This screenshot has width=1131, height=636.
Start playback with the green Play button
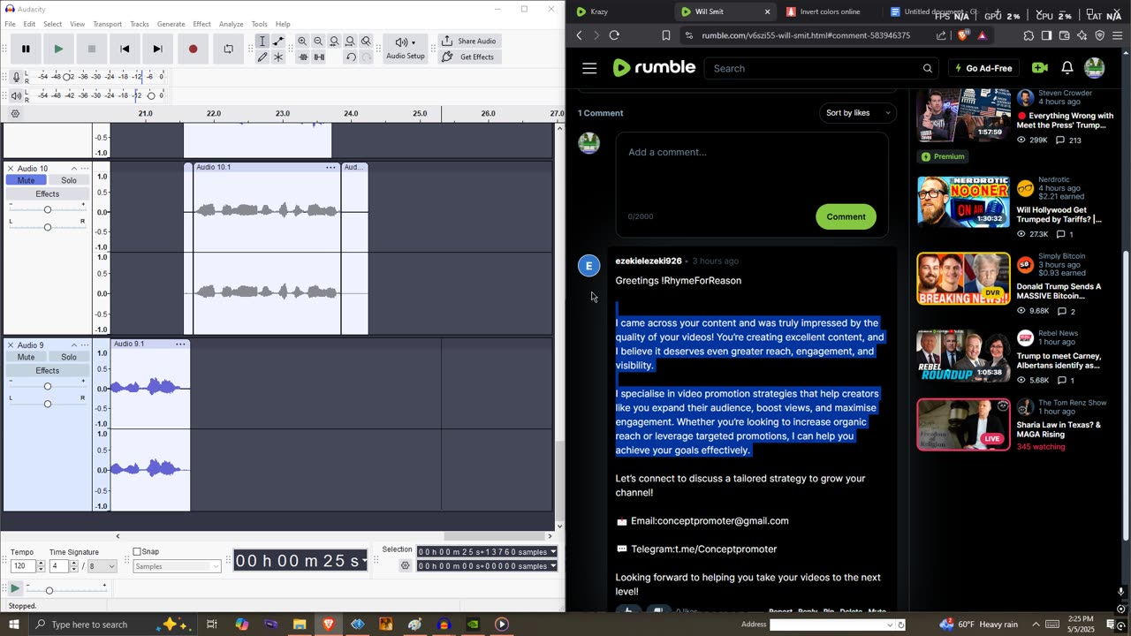coord(58,49)
